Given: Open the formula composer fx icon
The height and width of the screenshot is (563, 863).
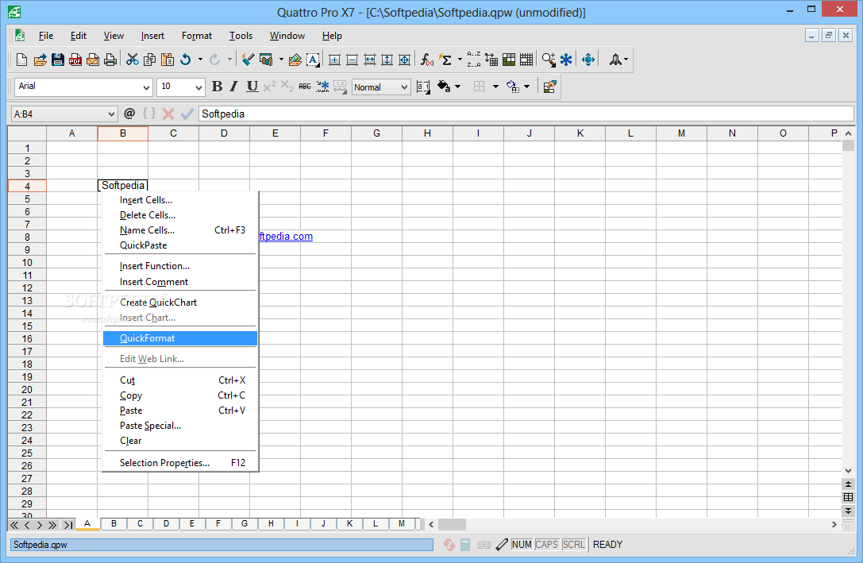Looking at the screenshot, I should click(426, 60).
